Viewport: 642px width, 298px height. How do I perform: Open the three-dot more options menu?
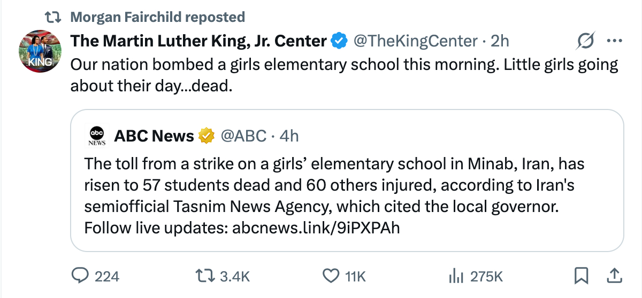coord(613,41)
